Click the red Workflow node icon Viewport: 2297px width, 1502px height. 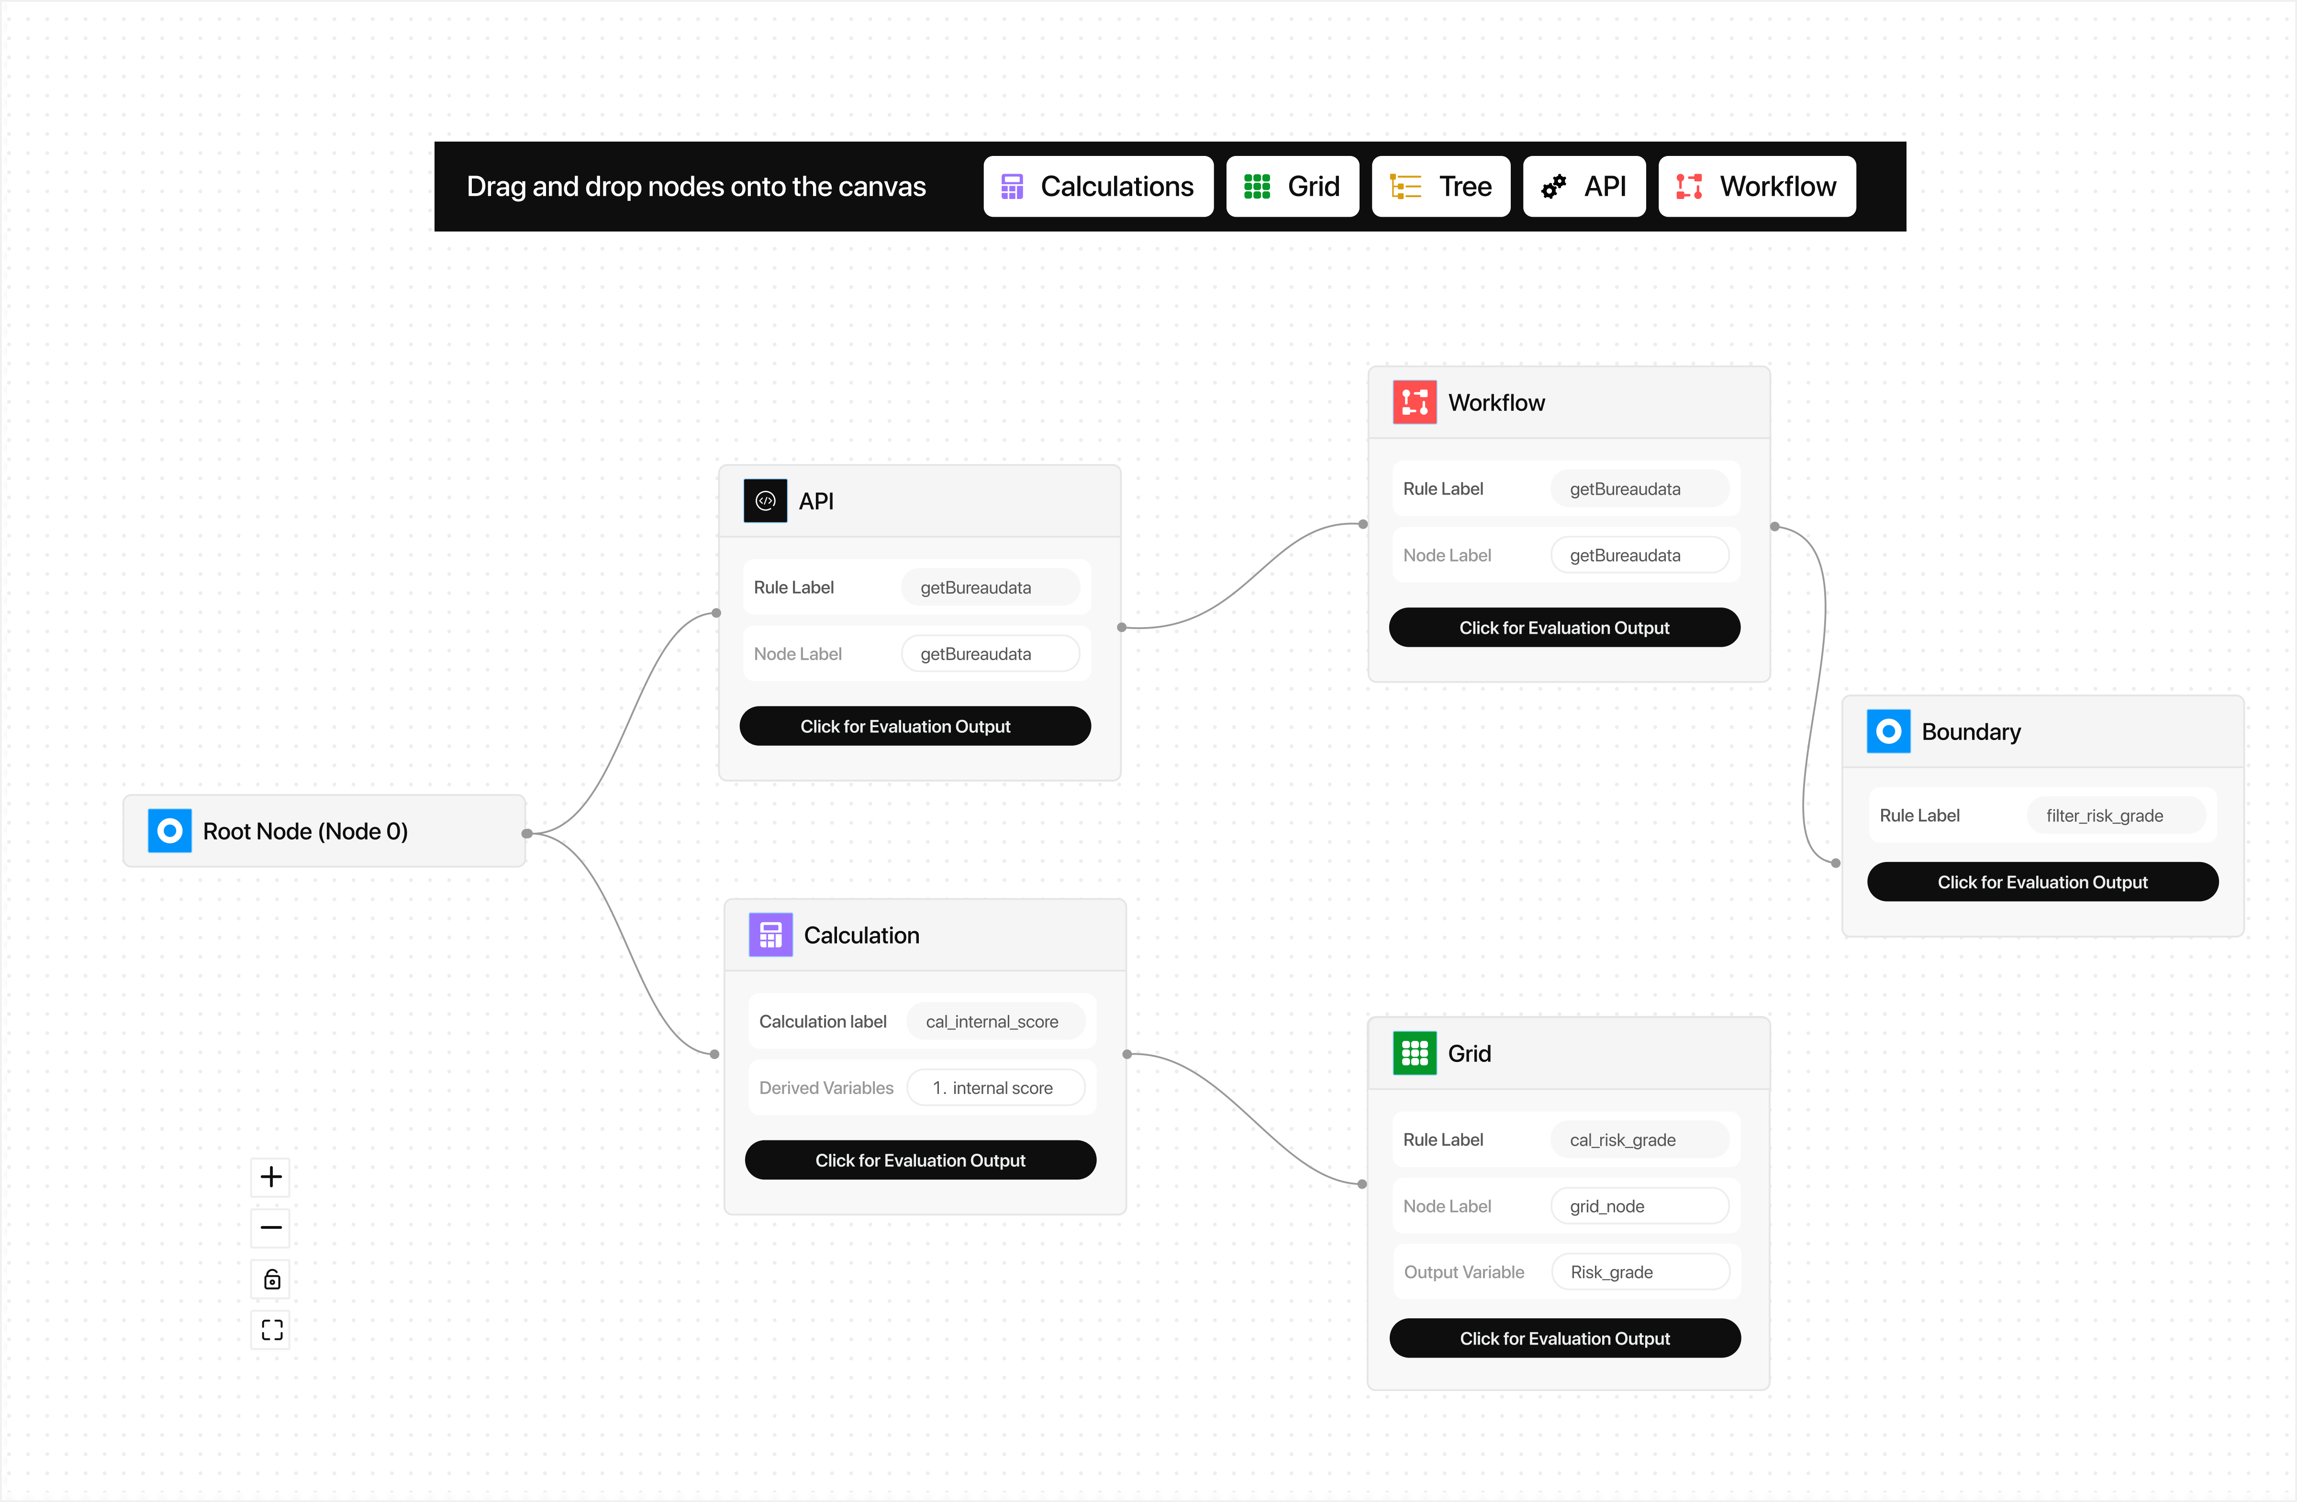pyautogui.click(x=1415, y=402)
